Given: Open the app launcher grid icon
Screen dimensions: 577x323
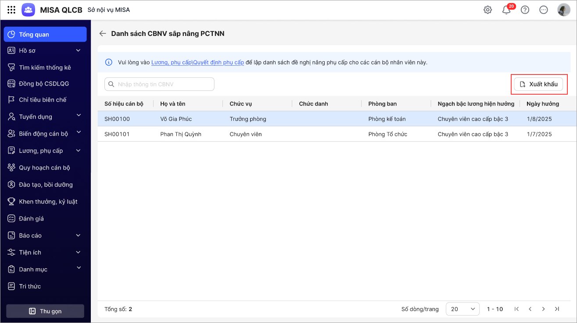Looking at the screenshot, I should [11, 10].
